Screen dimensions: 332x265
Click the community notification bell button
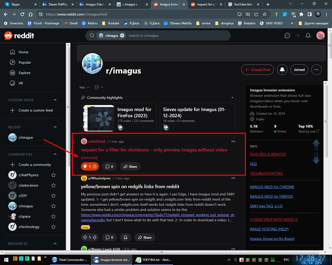(x=282, y=70)
